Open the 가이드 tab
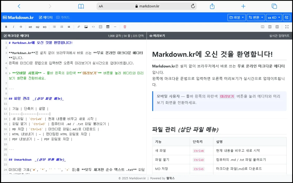Image resolution: width=293 pixels, height=183 pixels. click(63, 17)
